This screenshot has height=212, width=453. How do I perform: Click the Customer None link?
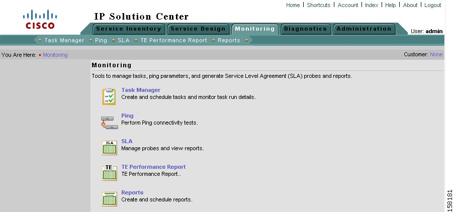436,54
